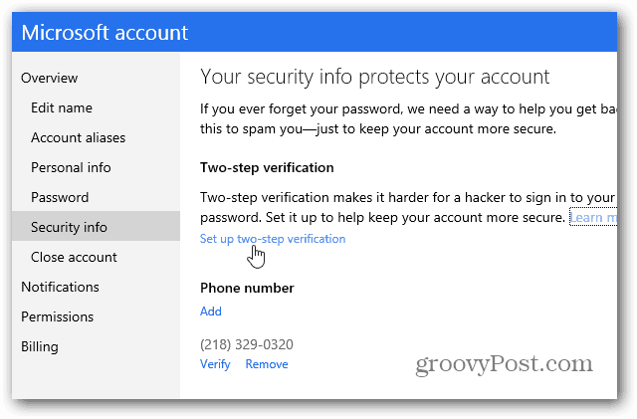Image resolution: width=637 pixels, height=419 pixels.
Task: Open the Notifications section
Action: (60, 287)
